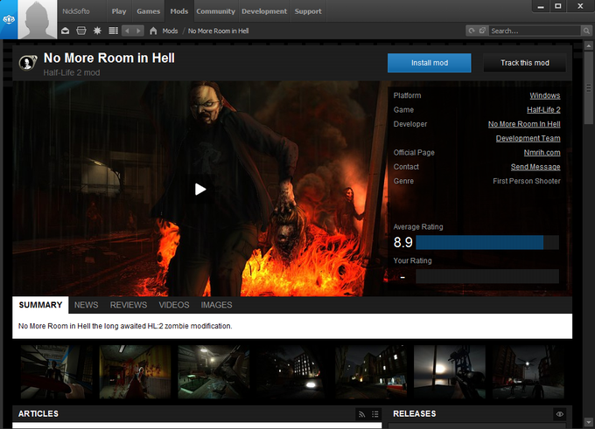Open the Community tab
The height and width of the screenshot is (429, 595).
pyautogui.click(x=215, y=11)
